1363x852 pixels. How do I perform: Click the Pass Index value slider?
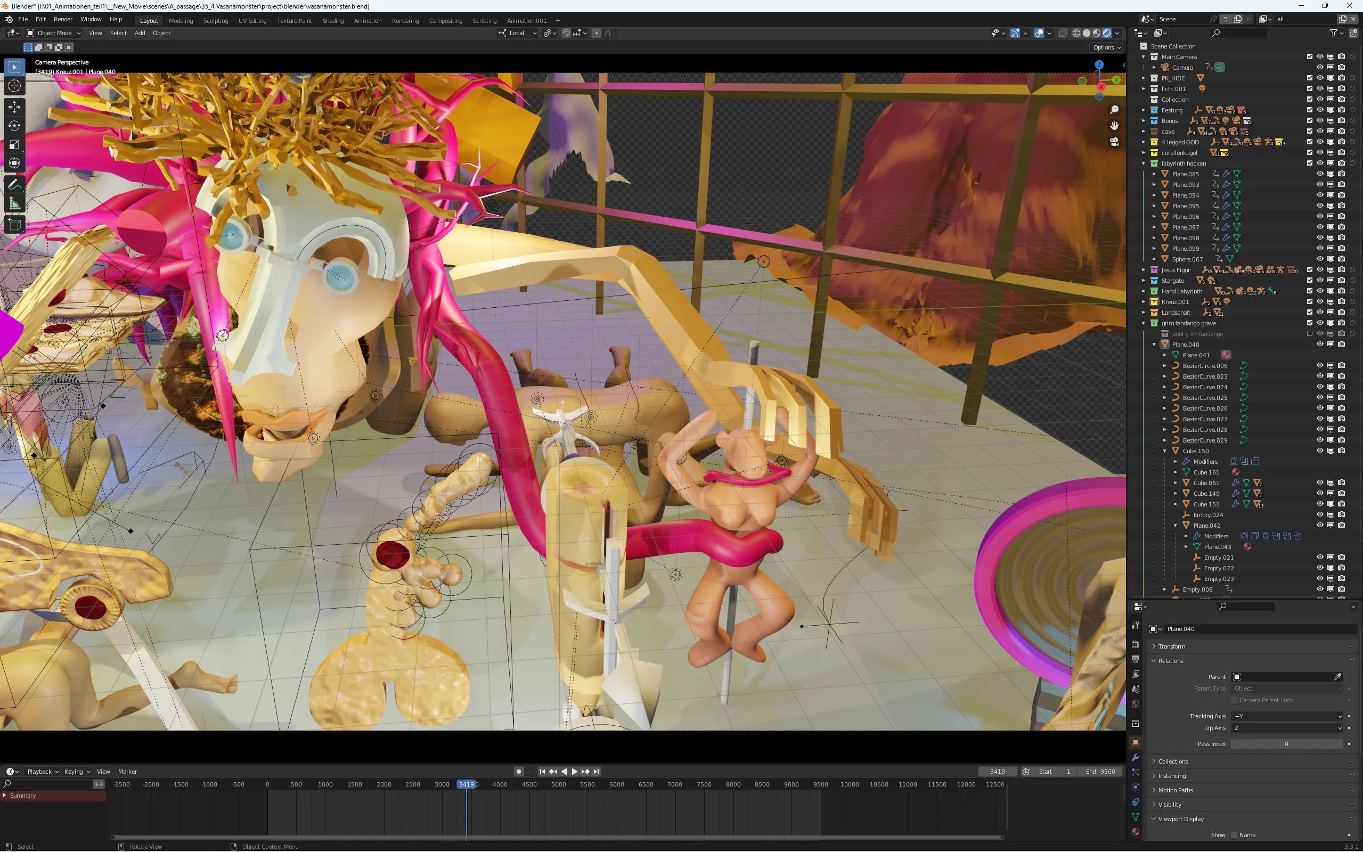pos(1286,744)
